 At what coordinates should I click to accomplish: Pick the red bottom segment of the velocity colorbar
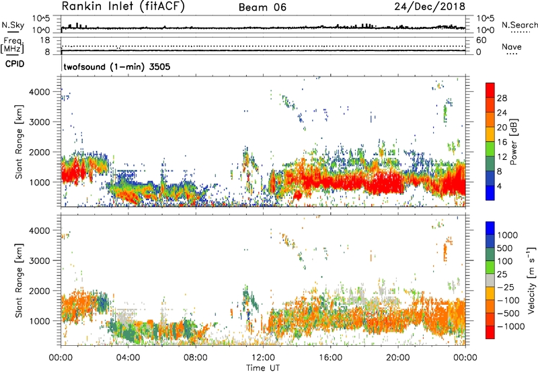(x=490, y=332)
